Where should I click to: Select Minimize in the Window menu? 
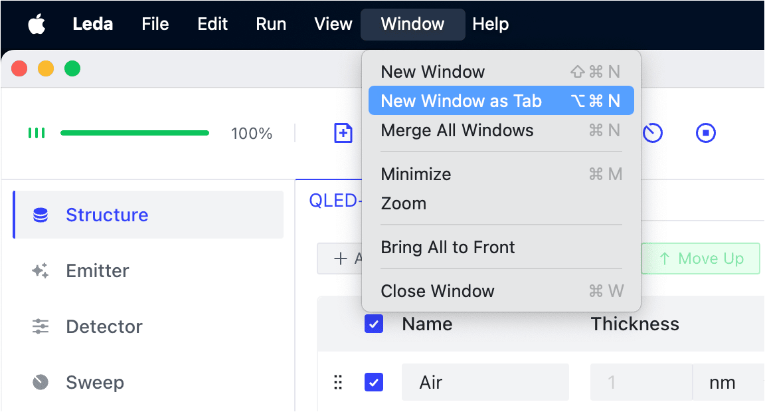click(501, 174)
